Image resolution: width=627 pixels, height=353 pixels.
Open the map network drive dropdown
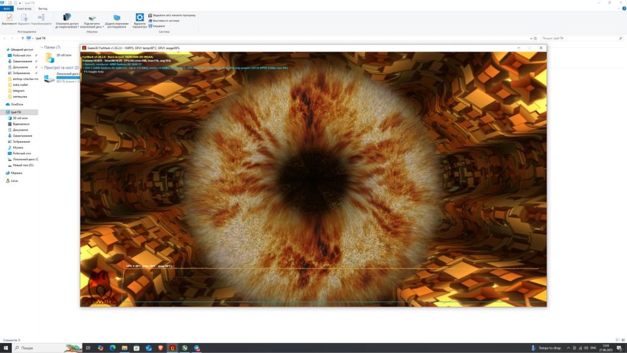point(92,21)
